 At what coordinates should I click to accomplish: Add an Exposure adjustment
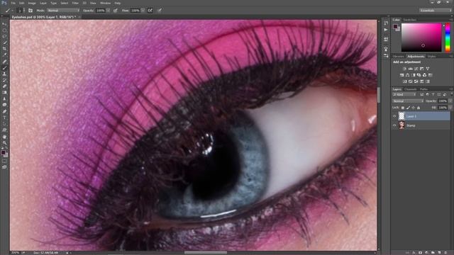pos(422,69)
